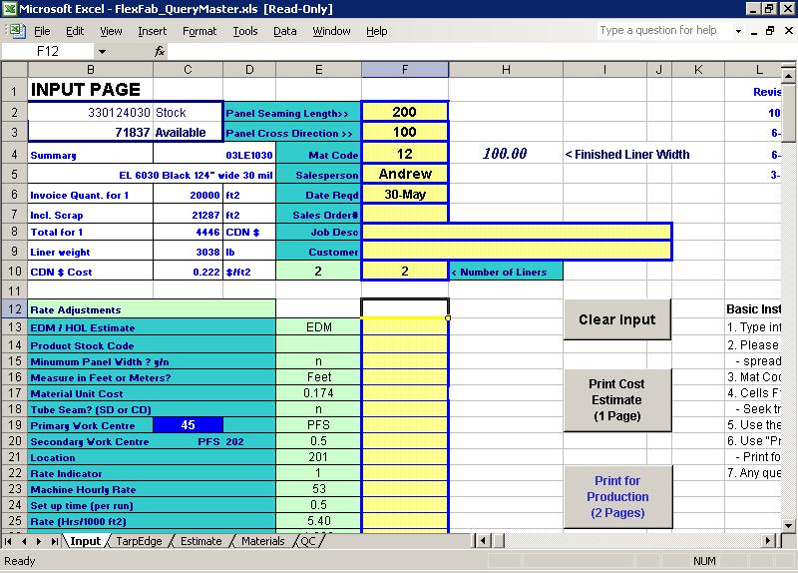Click horizontal scrollbar right arrow
The height and width of the screenshot is (573, 798).
tap(768, 541)
